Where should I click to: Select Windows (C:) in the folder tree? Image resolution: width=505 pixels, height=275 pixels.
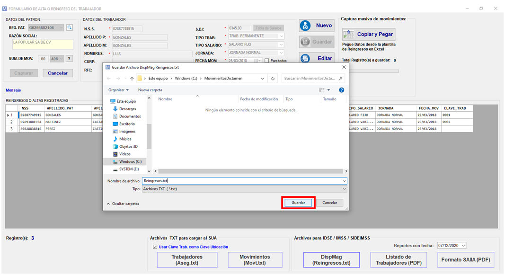(124, 161)
